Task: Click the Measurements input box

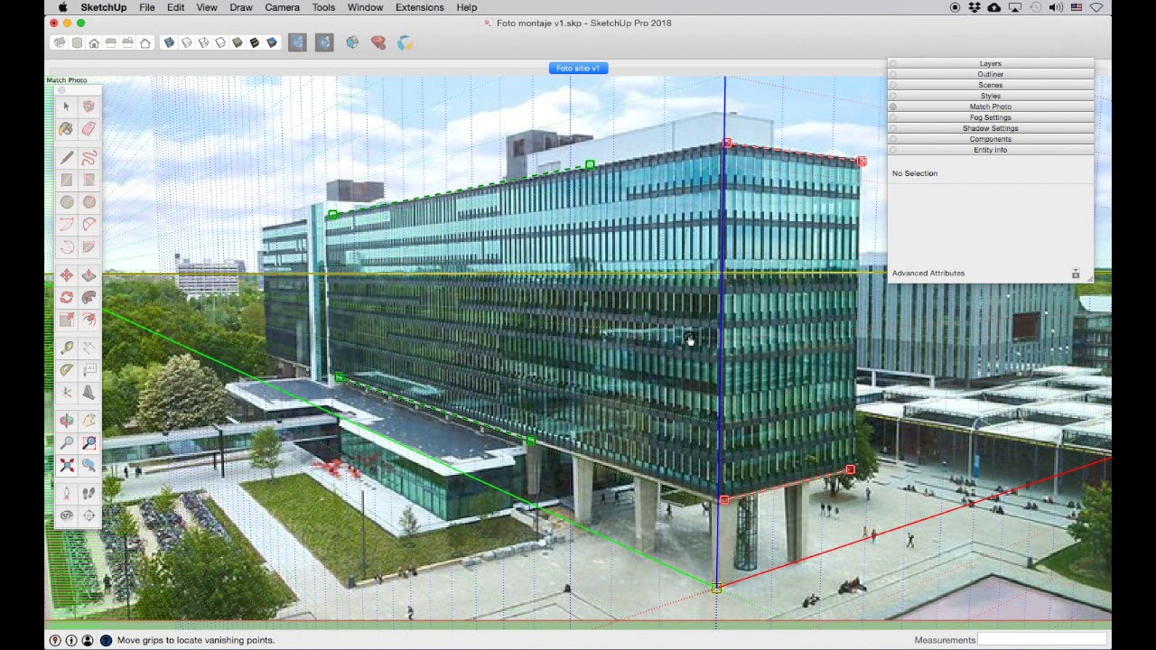Action: [1042, 640]
